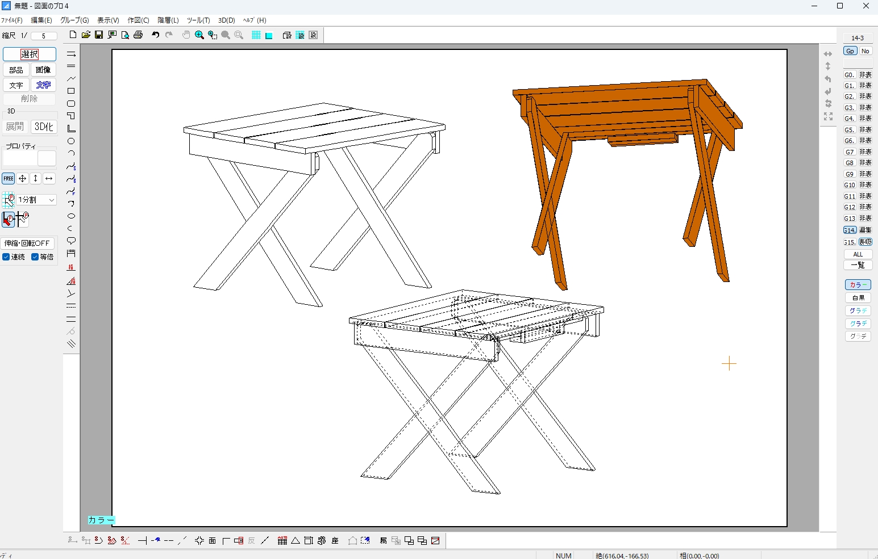Pick the spline curve tool in left toolbar

[x=72, y=167]
